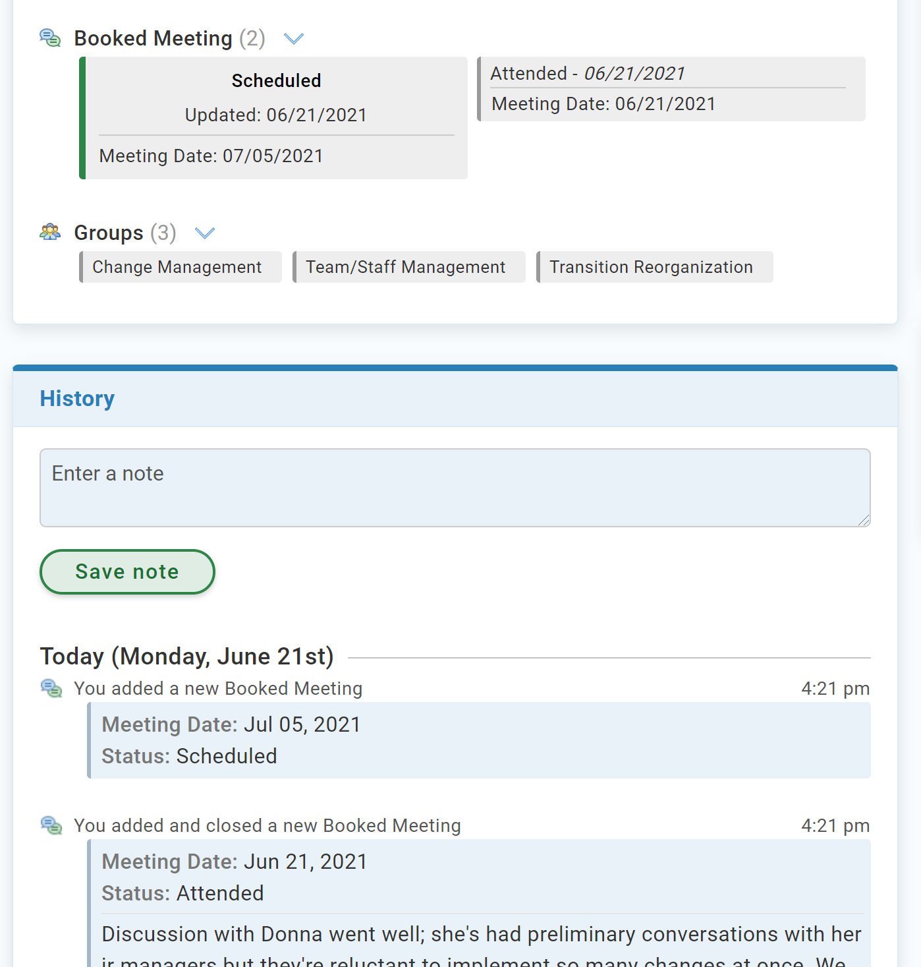Click chat icon beside 'You added a new Booked Meeting'
The width and height of the screenshot is (921, 967).
(51, 689)
